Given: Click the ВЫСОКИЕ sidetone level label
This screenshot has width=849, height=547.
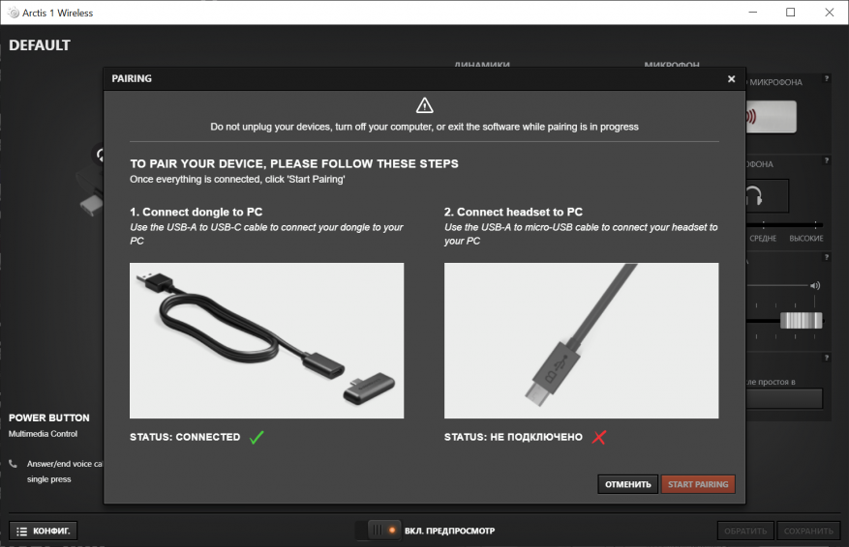Looking at the screenshot, I should tap(806, 239).
